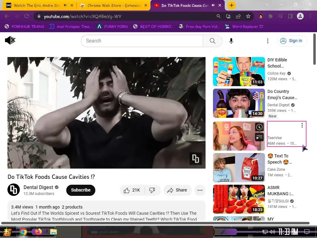Open options menu for TeenVee video
This screenshot has height=238, width=317.
pos(302,125)
